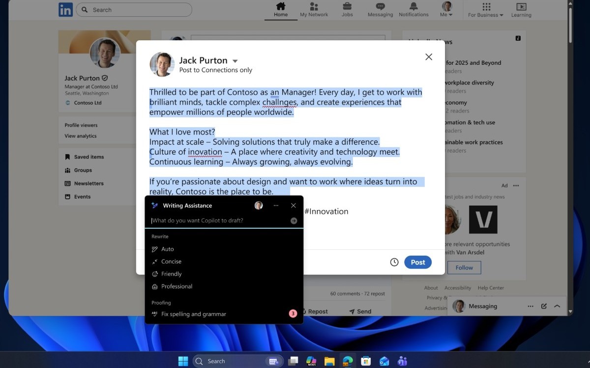Select the Professional rewrite tone
Screen dimensions: 590x368
click(177, 286)
